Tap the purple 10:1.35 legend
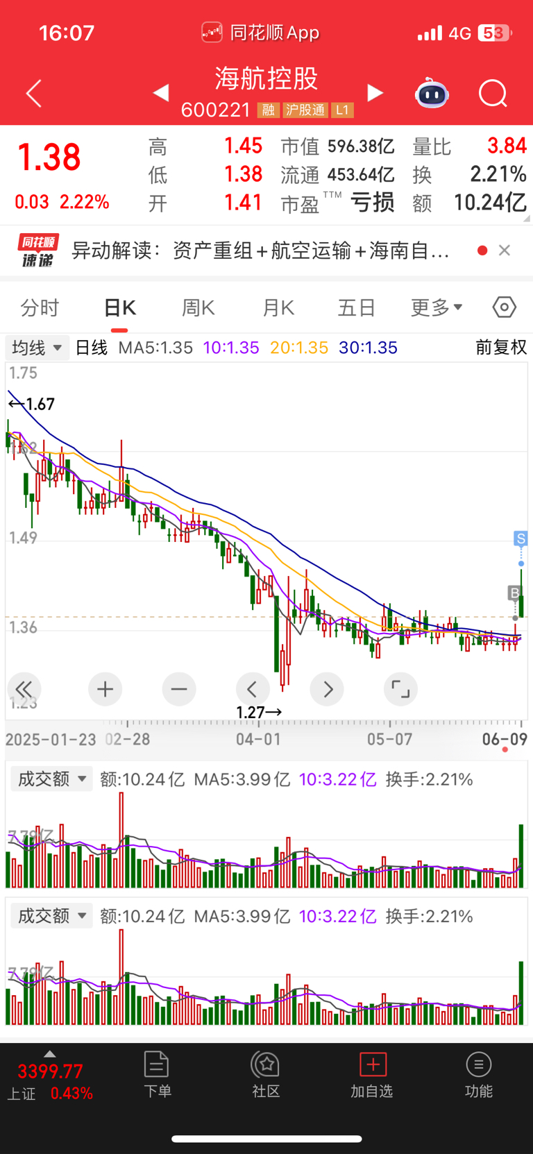The image size is (533, 1154). (x=231, y=348)
